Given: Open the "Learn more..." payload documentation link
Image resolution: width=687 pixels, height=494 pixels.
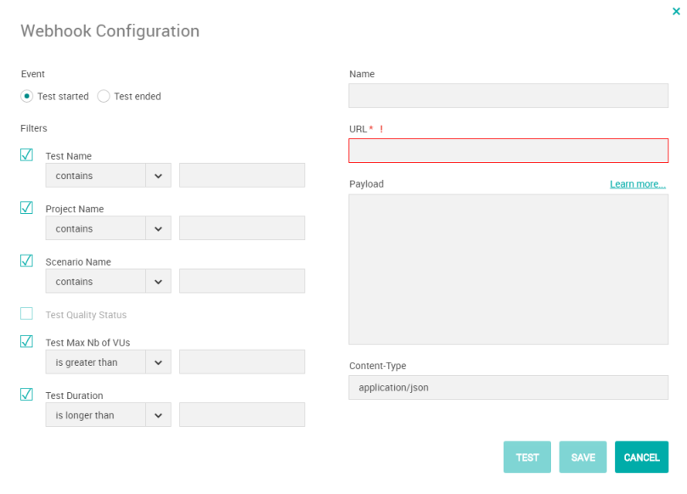Looking at the screenshot, I should pos(637,183).
